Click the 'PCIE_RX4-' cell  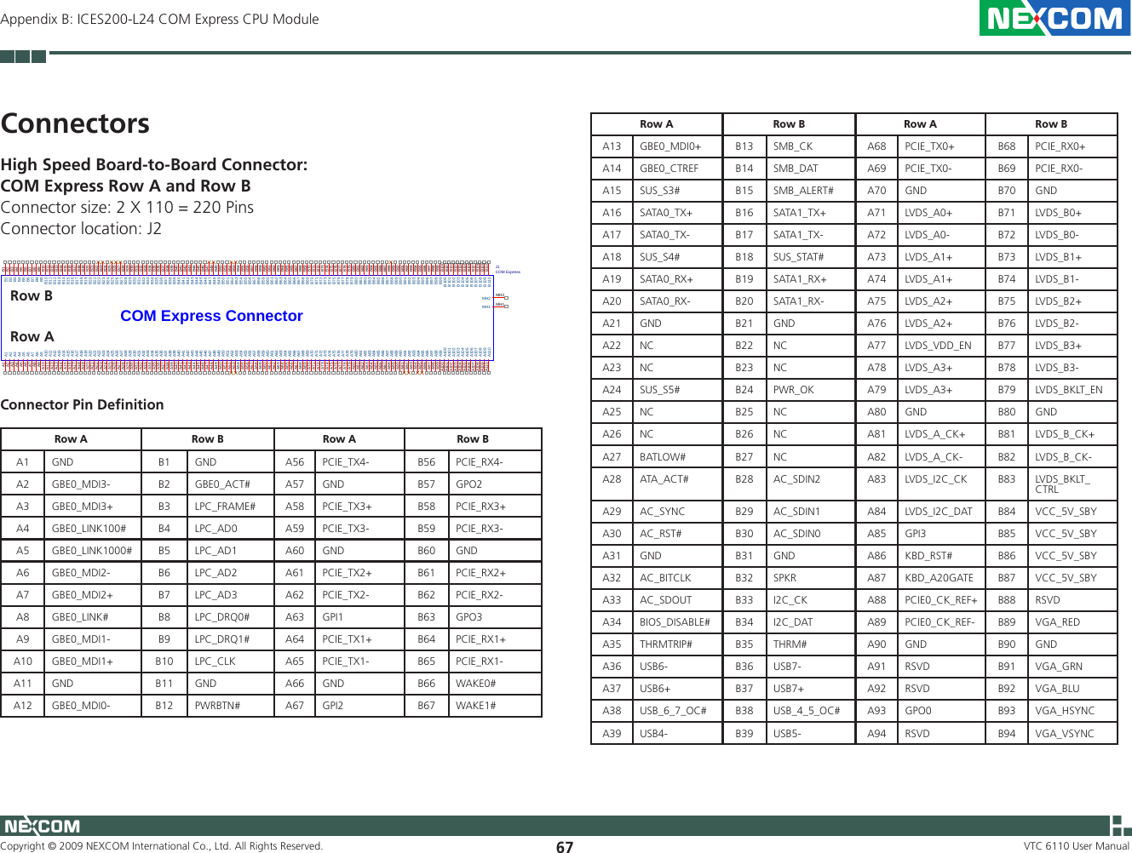click(x=495, y=461)
